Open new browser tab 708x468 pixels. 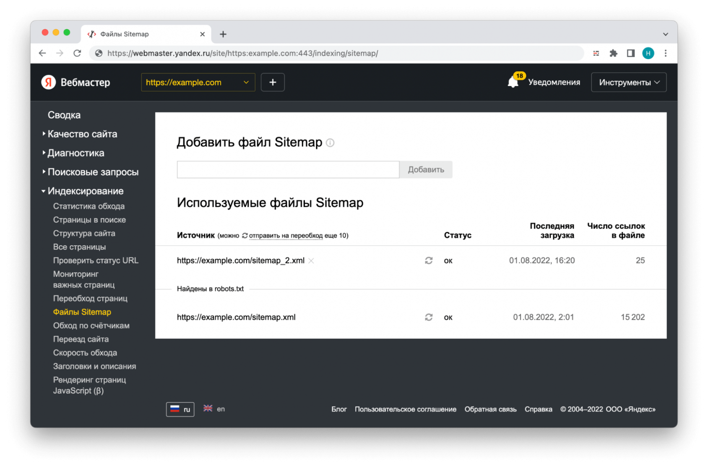223,34
